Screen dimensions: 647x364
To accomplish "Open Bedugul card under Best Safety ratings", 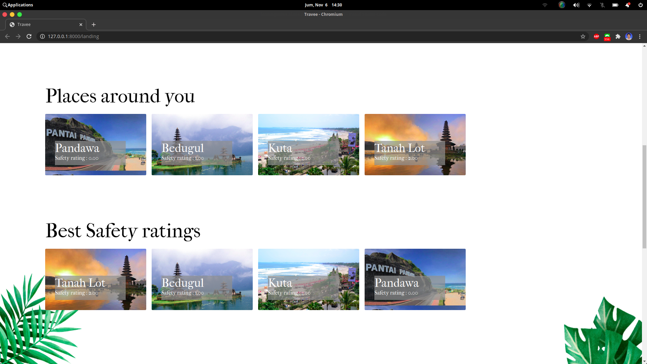I will [202, 279].
